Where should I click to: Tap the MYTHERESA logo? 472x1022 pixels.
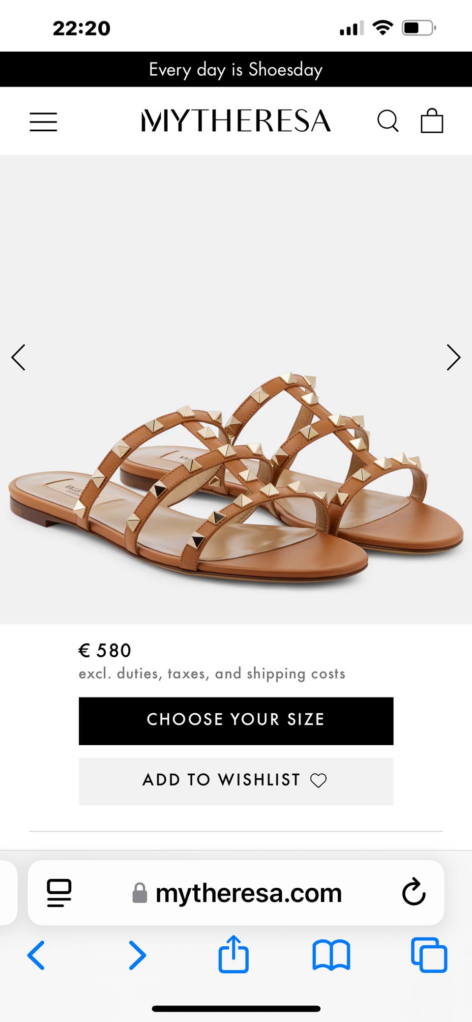click(236, 121)
